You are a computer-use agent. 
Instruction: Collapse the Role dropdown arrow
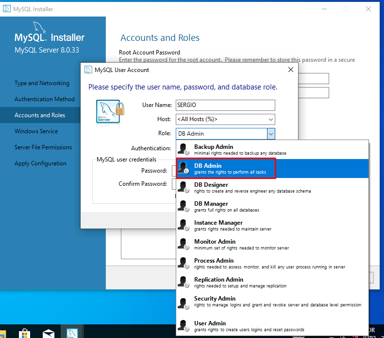click(x=271, y=134)
